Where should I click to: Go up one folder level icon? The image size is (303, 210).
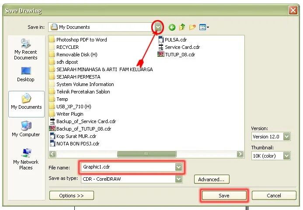pyautogui.click(x=182, y=27)
